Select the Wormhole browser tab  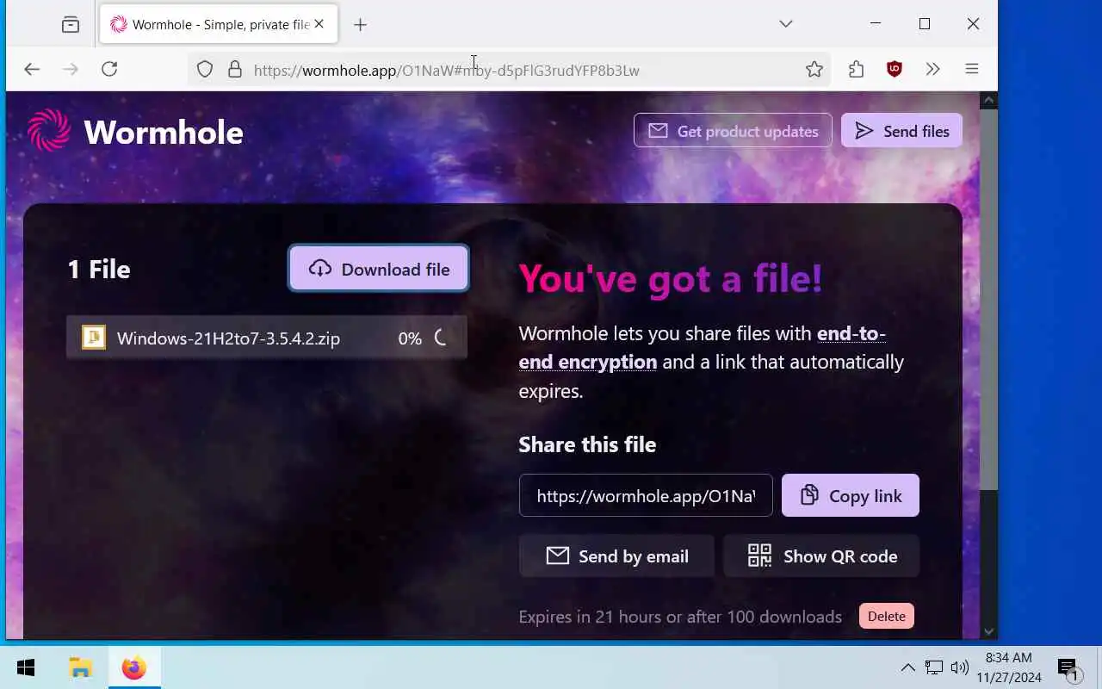pos(219,24)
